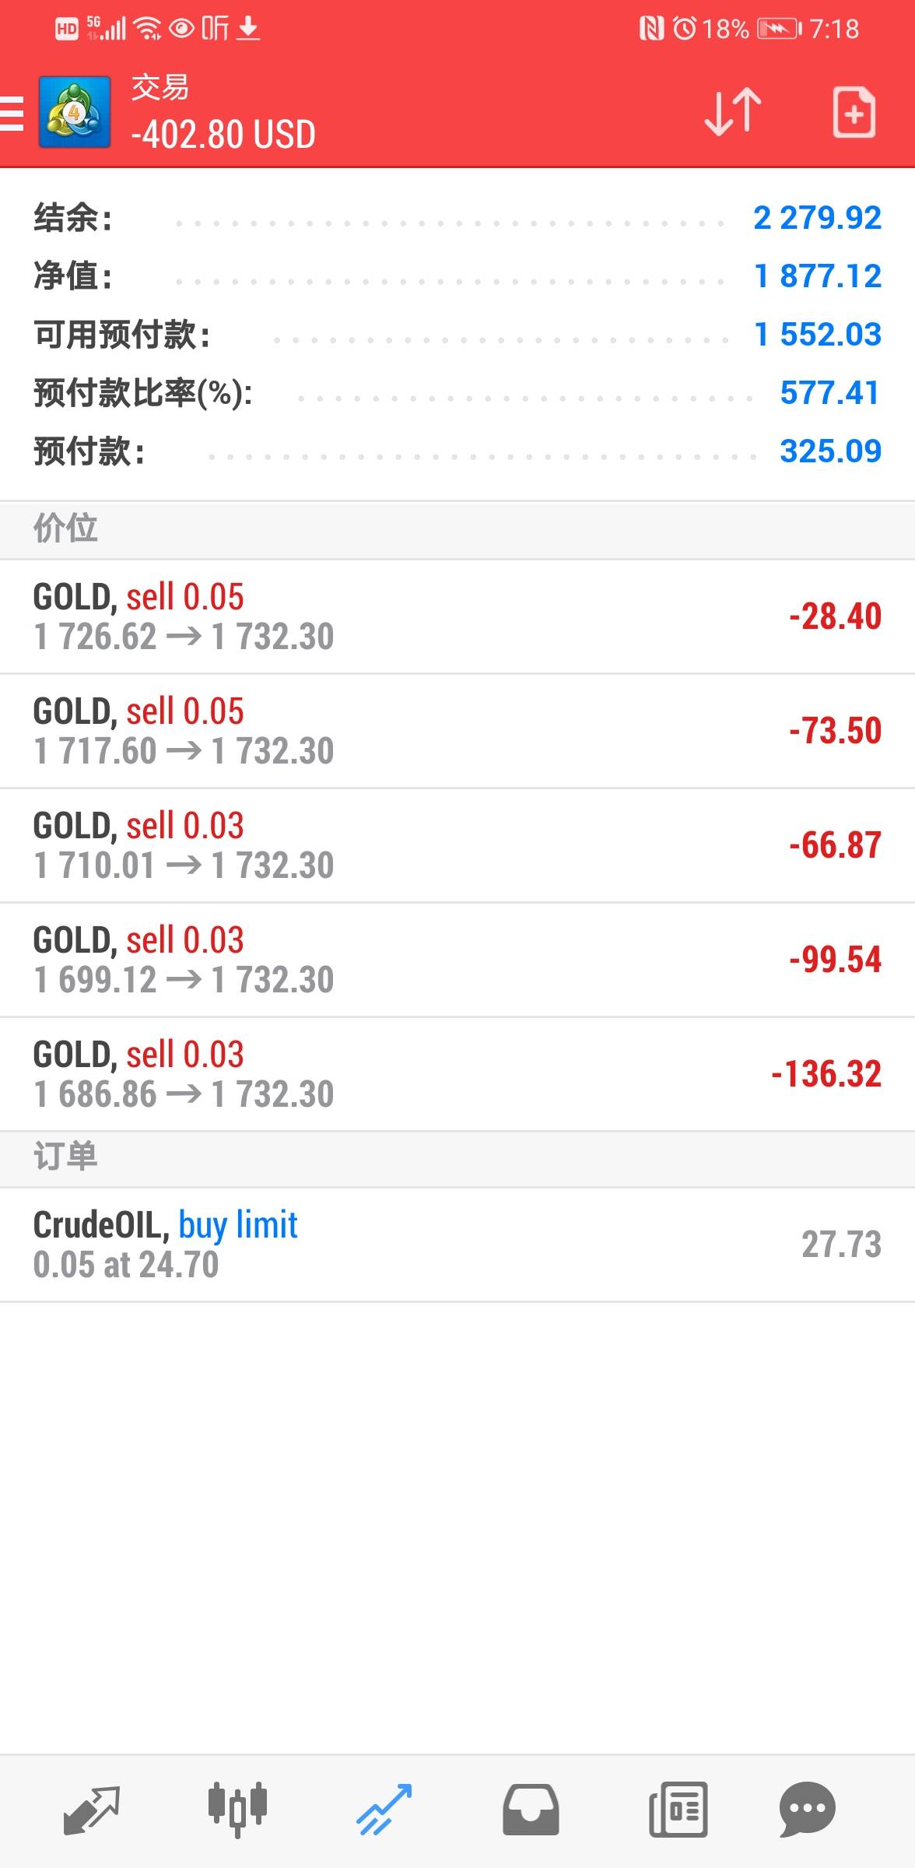Open the Chat messages bubble icon
Screen dimensions: 915x1868
(807, 1810)
